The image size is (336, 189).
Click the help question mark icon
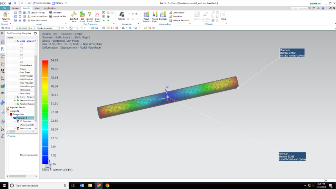(323, 8)
